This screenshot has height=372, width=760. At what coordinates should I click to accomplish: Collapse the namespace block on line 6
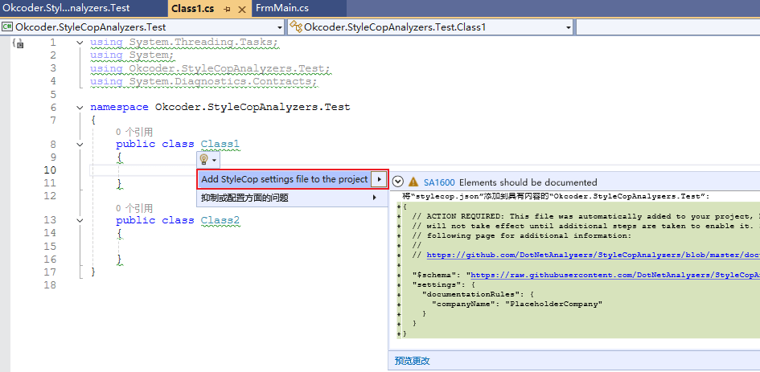coord(79,107)
